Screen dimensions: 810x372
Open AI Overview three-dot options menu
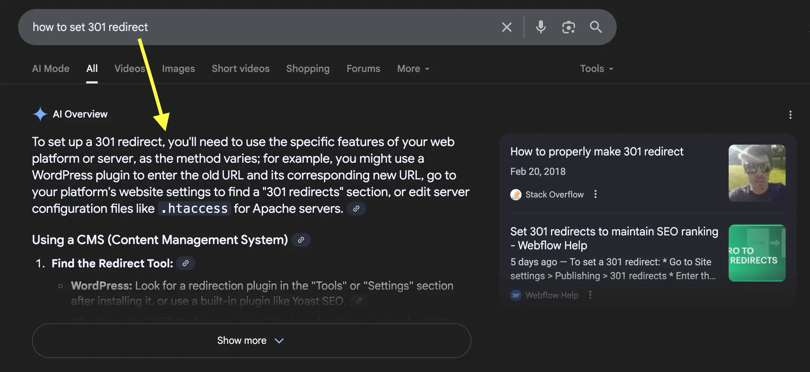click(790, 115)
